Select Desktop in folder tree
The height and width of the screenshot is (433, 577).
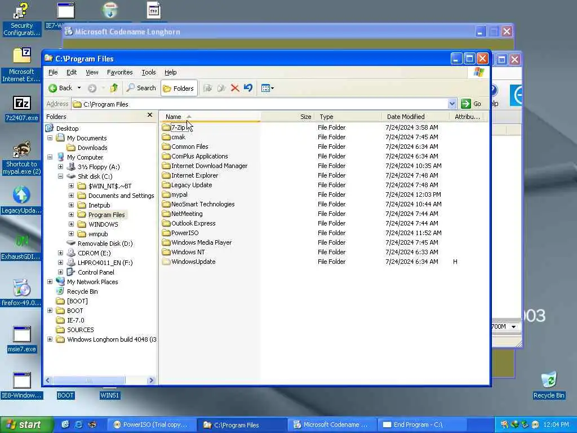click(x=62, y=129)
